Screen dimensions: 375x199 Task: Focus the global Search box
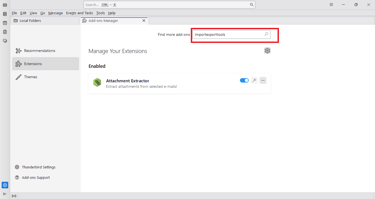tap(169, 5)
